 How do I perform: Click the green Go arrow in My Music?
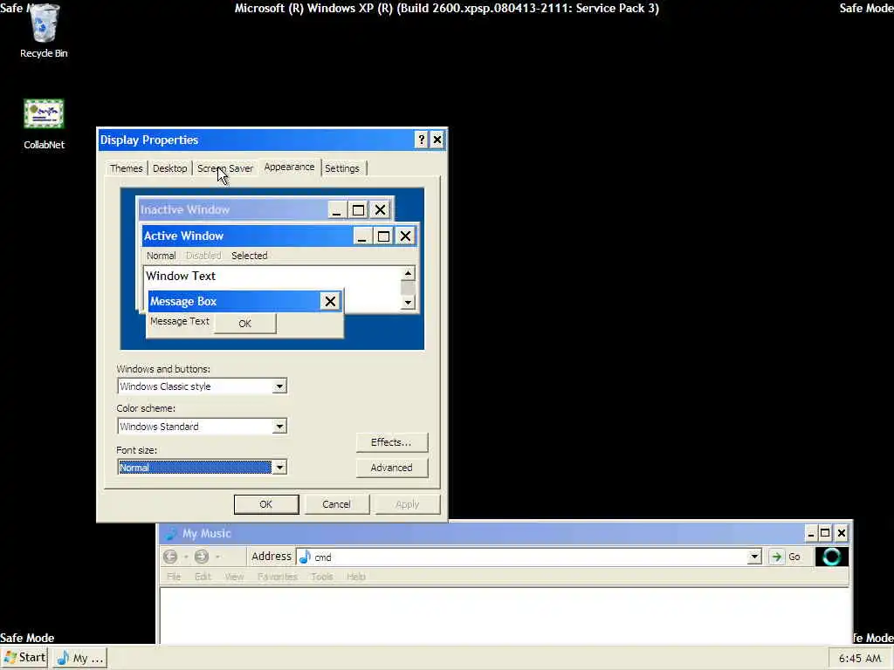click(776, 557)
